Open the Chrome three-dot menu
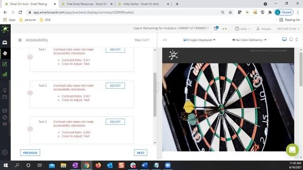Viewport: 303px width, 170px height. pyautogui.click(x=298, y=12)
